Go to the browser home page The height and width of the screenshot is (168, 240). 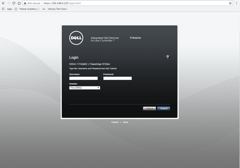[19, 3]
